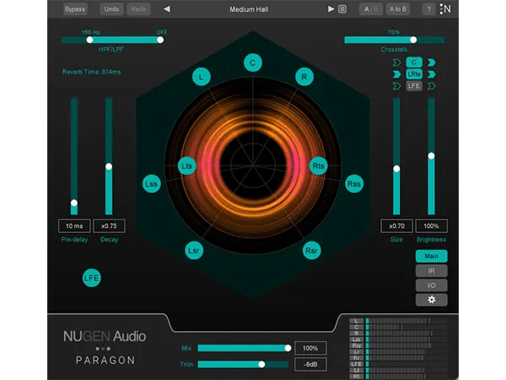The height and width of the screenshot is (380, 506).
Task: Toggle the output arrow right of LFE button
Action: click(432, 86)
